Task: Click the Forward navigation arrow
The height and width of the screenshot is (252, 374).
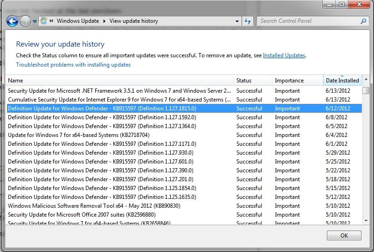Action: click(x=25, y=21)
